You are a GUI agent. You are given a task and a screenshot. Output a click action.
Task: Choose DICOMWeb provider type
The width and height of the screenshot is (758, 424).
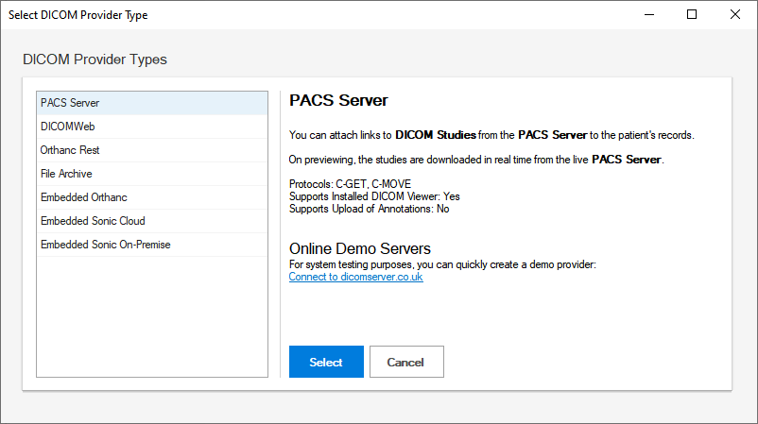[67, 127]
